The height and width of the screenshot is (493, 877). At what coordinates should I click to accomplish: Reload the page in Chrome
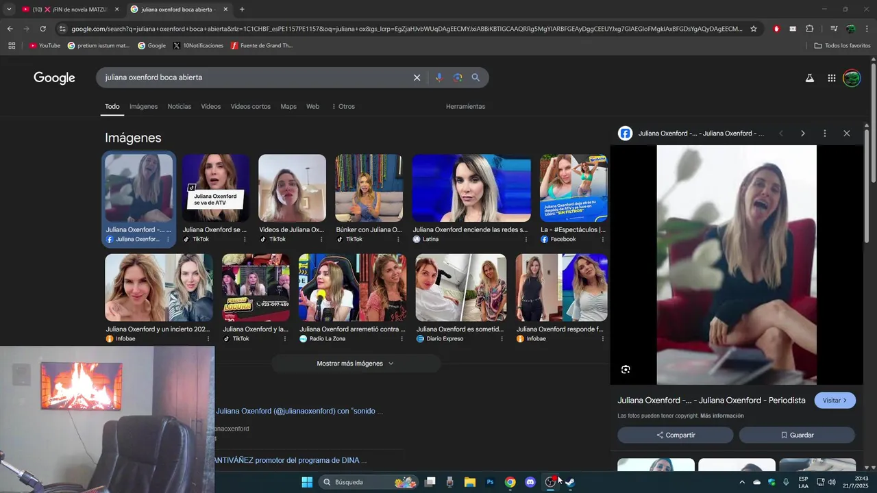[42, 29]
